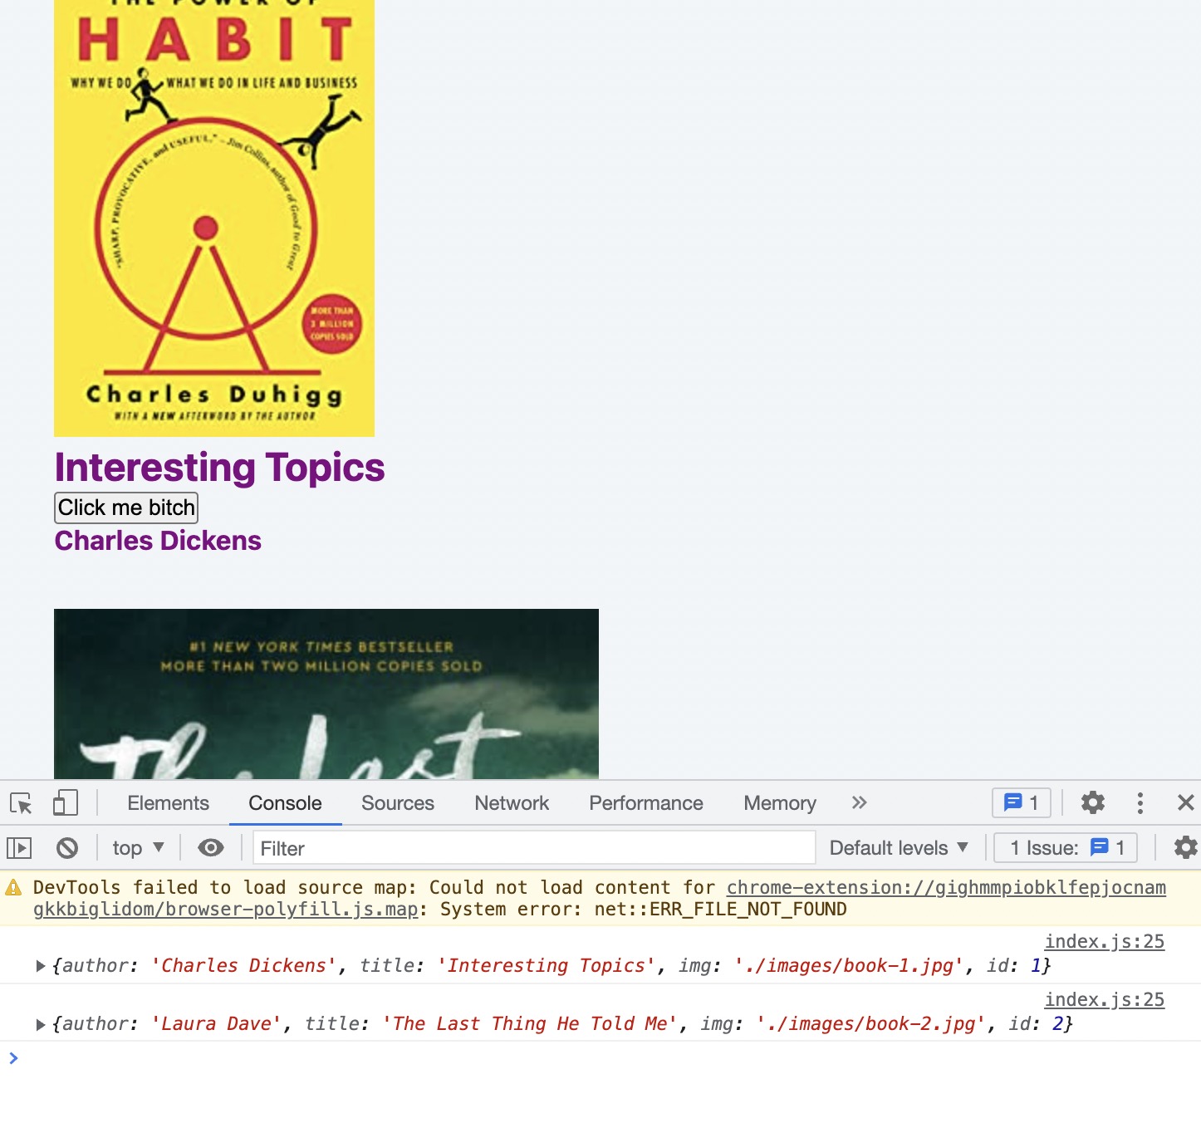This screenshot has width=1201, height=1128.
Task: Click The Power of Habit book cover
Action: (x=214, y=218)
